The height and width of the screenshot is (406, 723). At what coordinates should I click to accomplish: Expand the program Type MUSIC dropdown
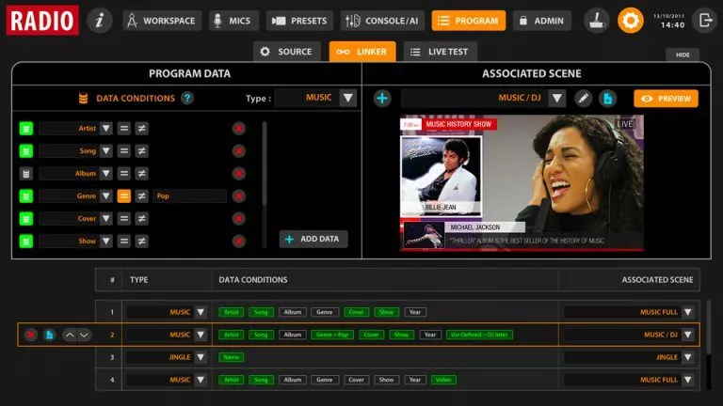pyautogui.click(x=347, y=98)
